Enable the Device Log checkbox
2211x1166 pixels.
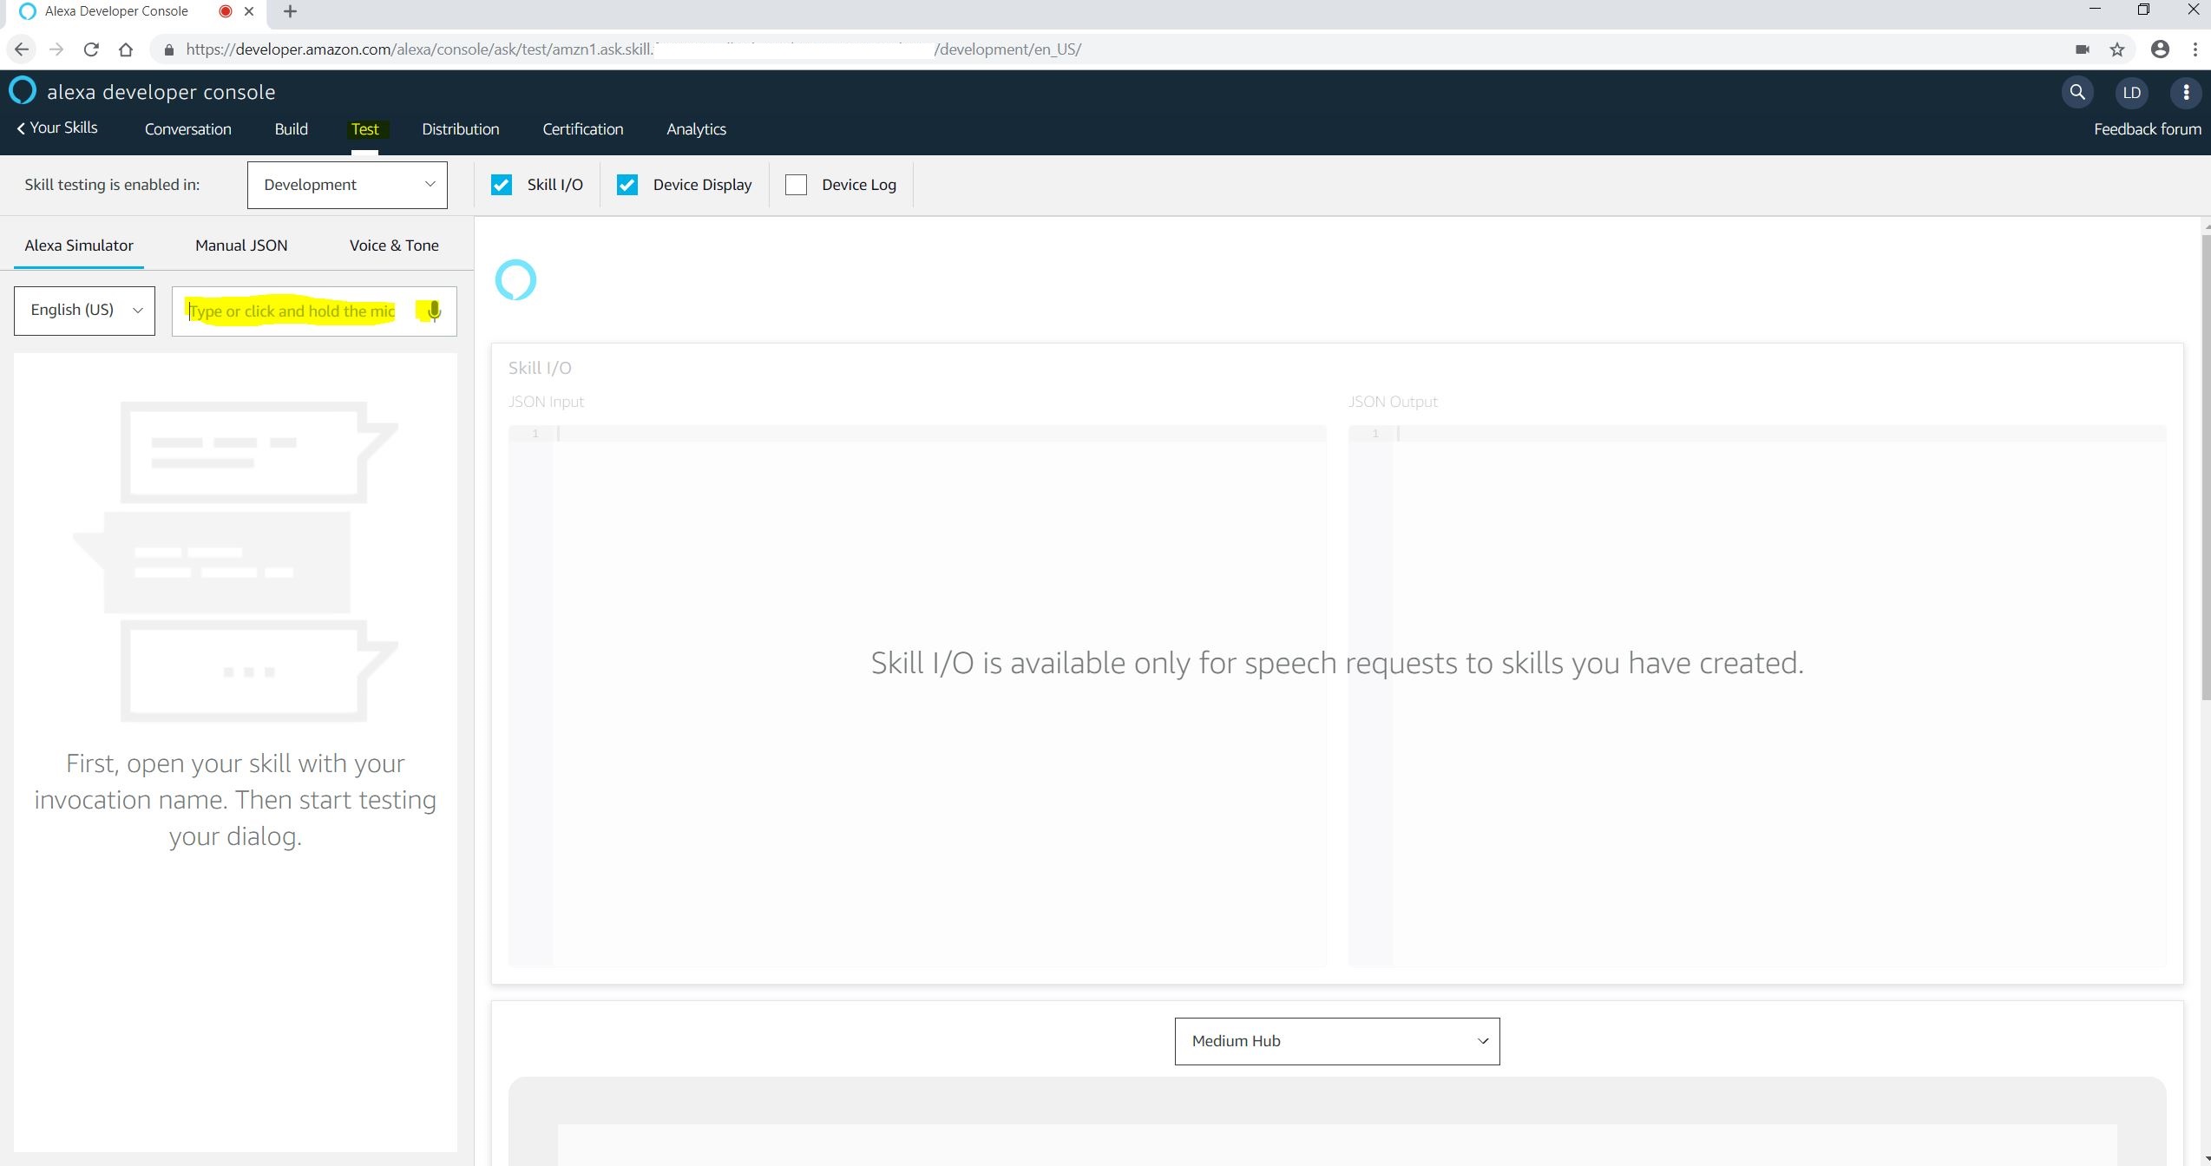coord(796,185)
